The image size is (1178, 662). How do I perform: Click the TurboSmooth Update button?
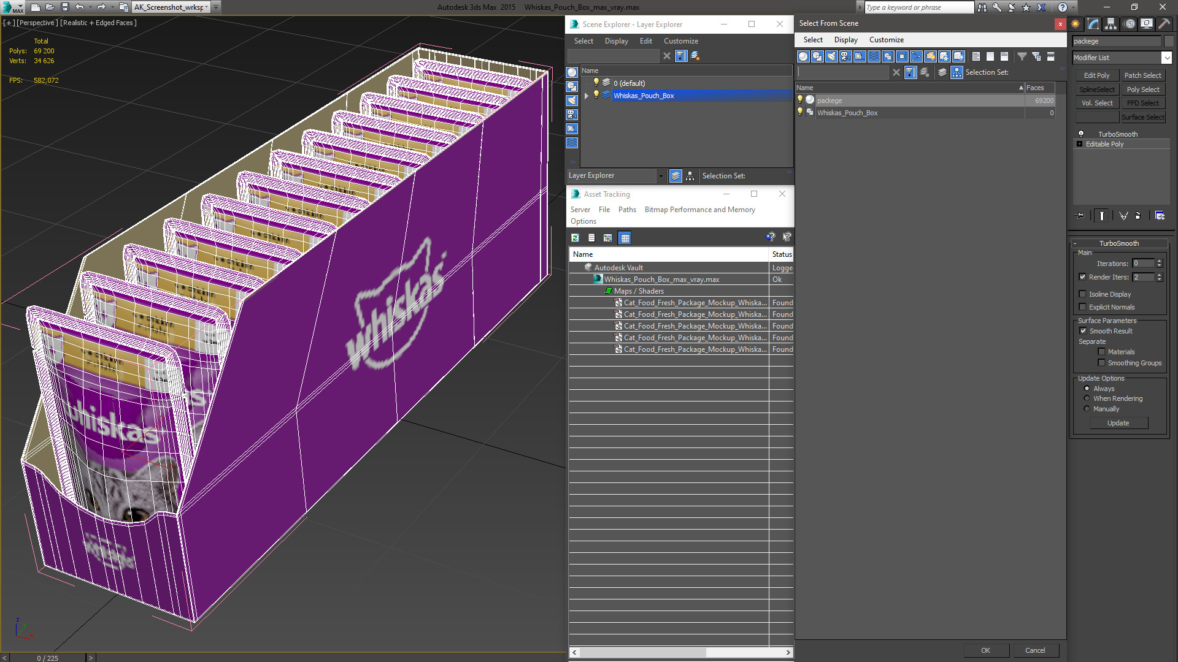point(1118,423)
